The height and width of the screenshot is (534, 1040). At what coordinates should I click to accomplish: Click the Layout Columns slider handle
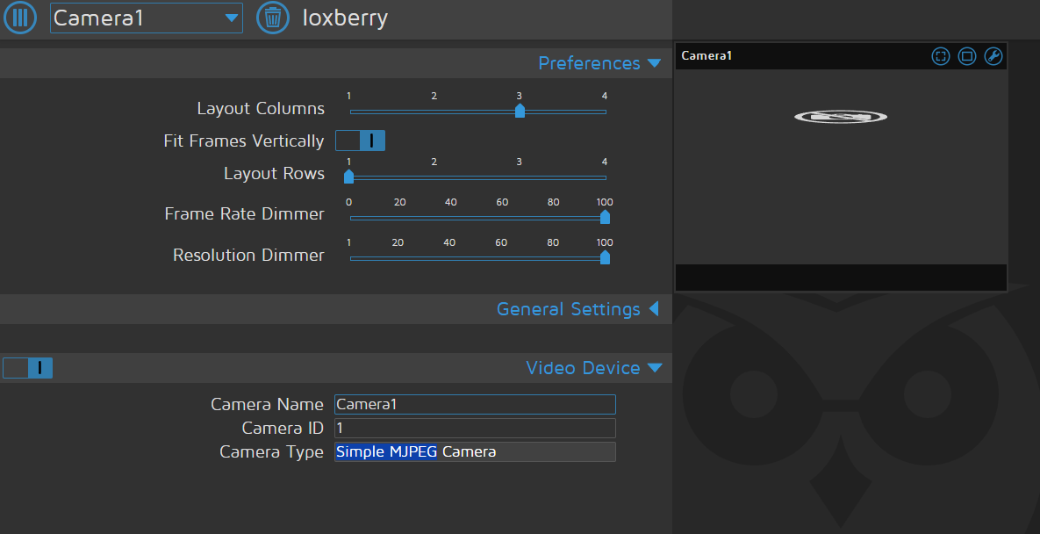coord(520,111)
